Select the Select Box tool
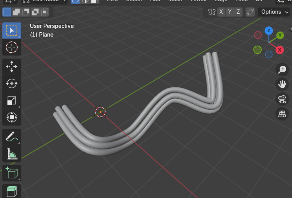 [x=12, y=30]
